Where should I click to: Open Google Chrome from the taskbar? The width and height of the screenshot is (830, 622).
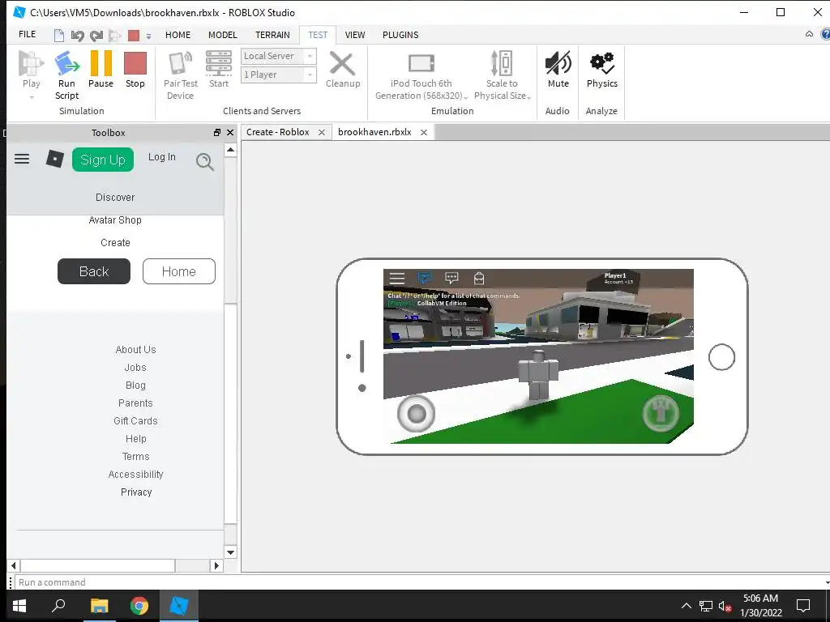(x=139, y=606)
